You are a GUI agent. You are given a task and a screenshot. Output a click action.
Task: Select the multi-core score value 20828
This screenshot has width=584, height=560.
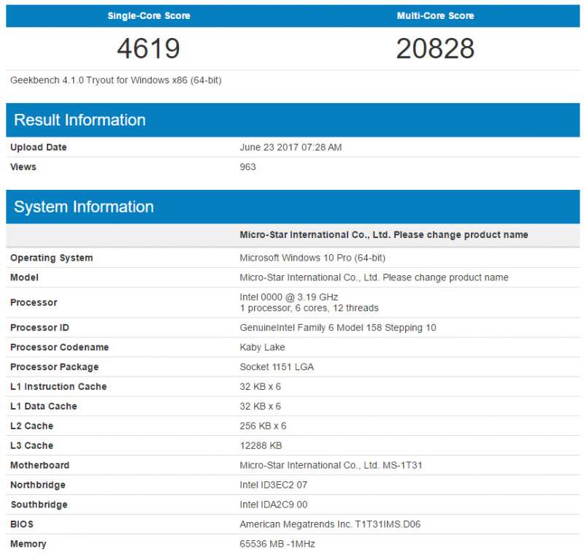pyautogui.click(x=435, y=48)
